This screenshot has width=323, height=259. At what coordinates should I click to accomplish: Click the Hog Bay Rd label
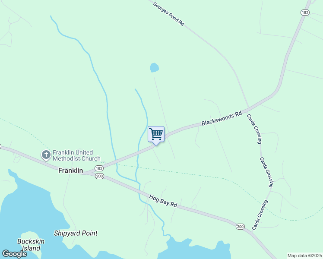[163, 201]
